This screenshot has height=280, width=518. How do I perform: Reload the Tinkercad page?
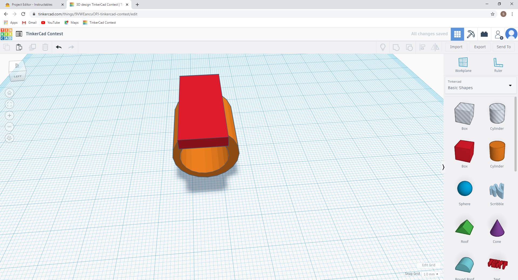pyautogui.click(x=23, y=14)
